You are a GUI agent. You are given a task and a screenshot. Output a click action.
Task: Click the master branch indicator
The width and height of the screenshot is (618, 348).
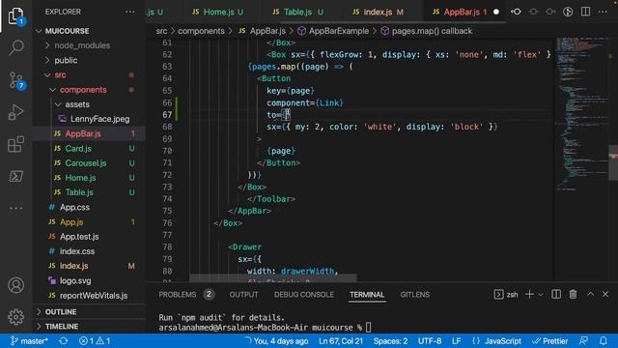coord(29,341)
